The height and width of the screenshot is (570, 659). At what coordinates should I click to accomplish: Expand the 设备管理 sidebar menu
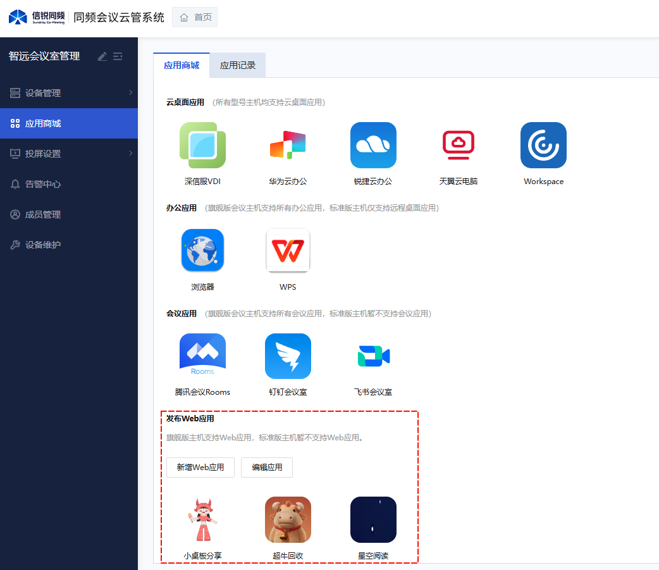click(x=69, y=93)
